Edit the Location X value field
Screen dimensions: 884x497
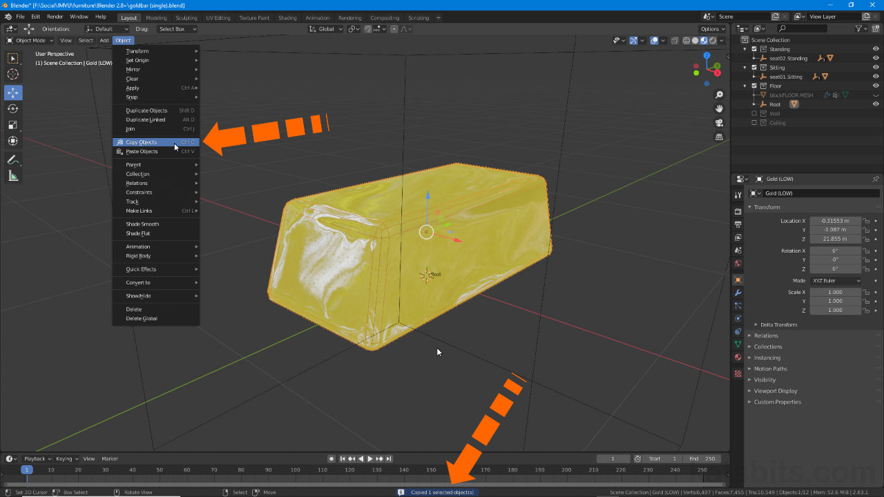tap(836, 220)
